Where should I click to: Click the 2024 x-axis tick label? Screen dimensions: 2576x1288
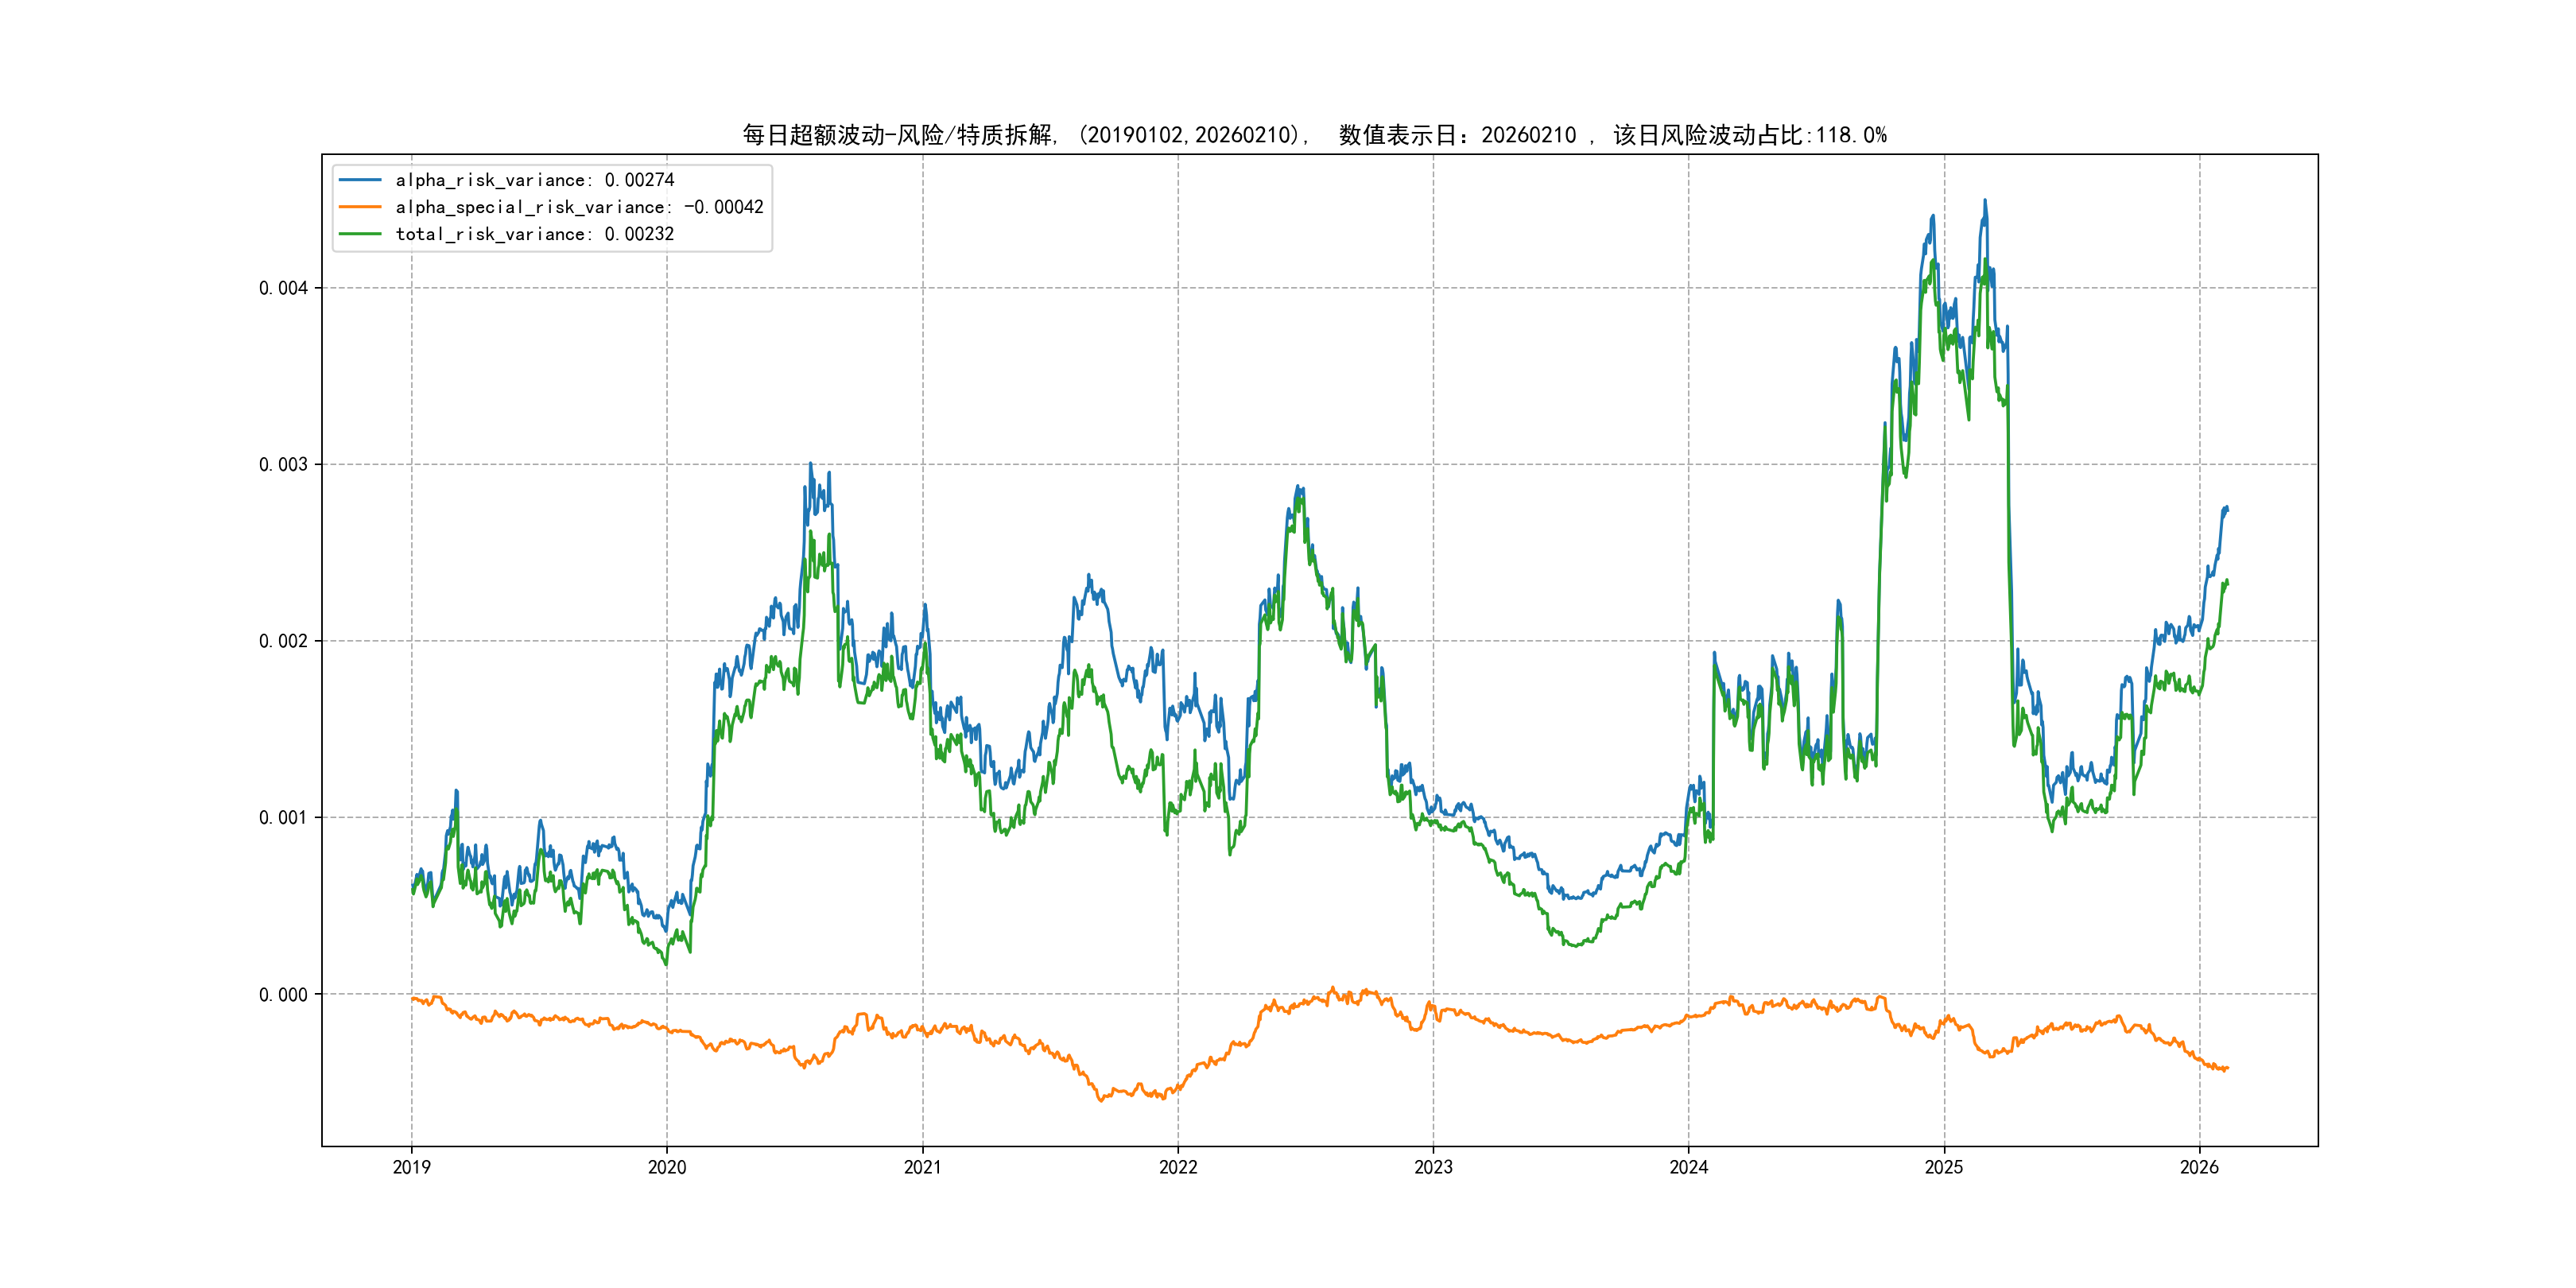click(x=1689, y=1167)
